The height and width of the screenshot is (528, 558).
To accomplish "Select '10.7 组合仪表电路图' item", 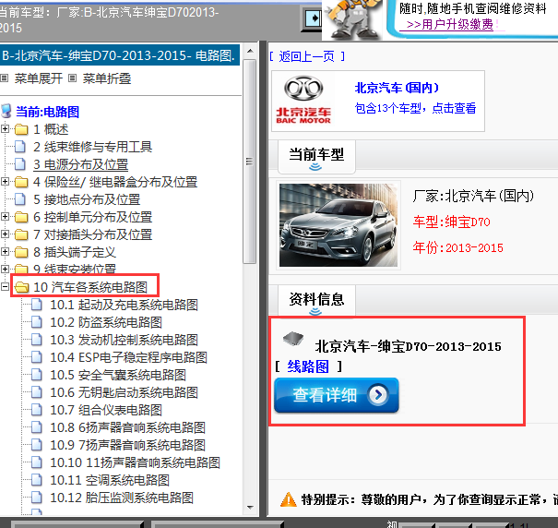I will tap(106, 410).
